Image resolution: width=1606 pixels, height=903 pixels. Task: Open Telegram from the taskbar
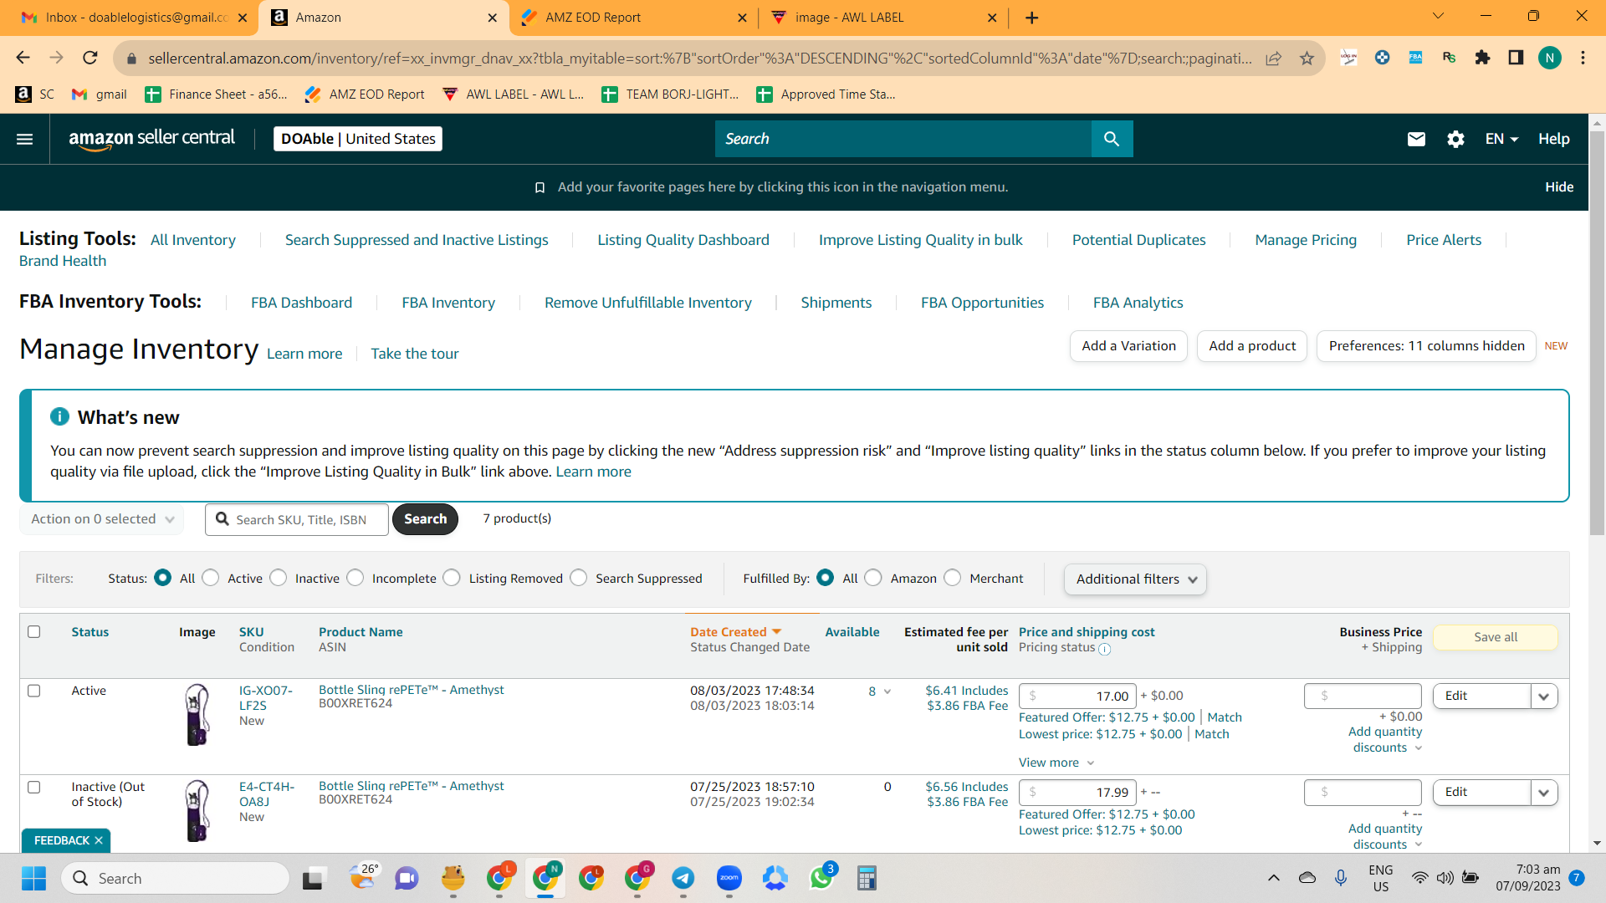click(x=683, y=878)
